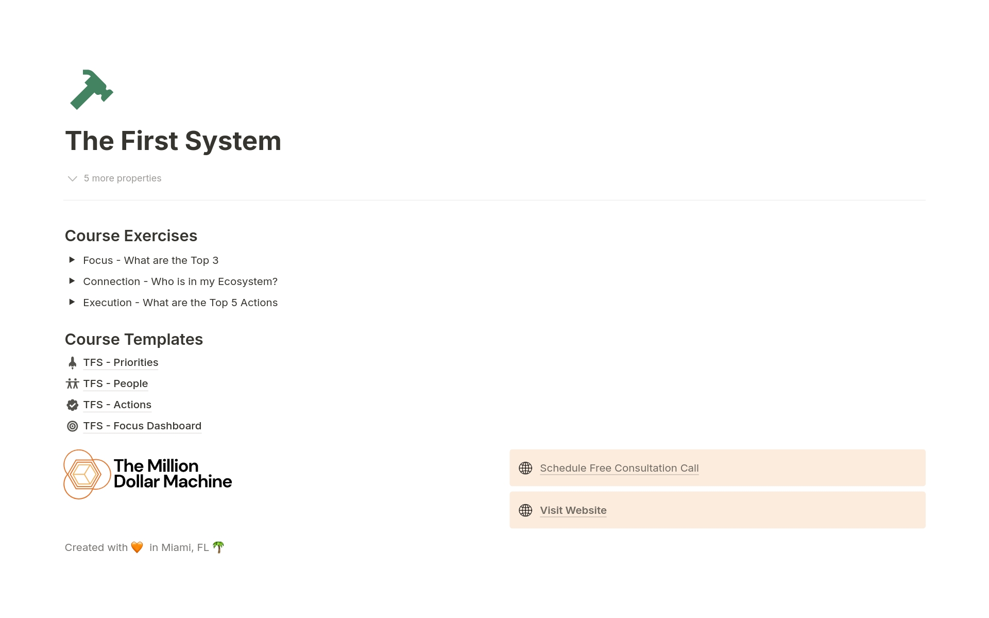Click Schedule Free Consultation Call link

(x=619, y=468)
